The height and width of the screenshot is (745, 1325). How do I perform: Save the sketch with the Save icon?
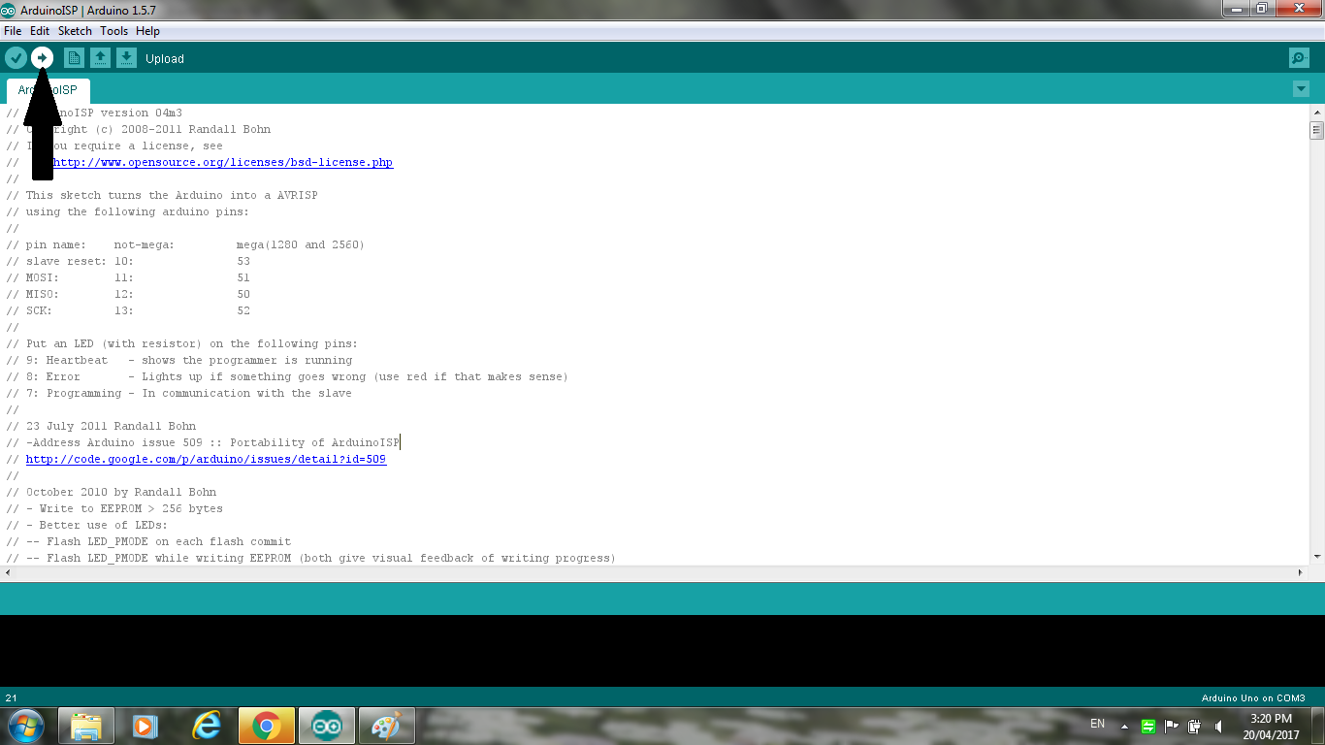pos(126,58)
